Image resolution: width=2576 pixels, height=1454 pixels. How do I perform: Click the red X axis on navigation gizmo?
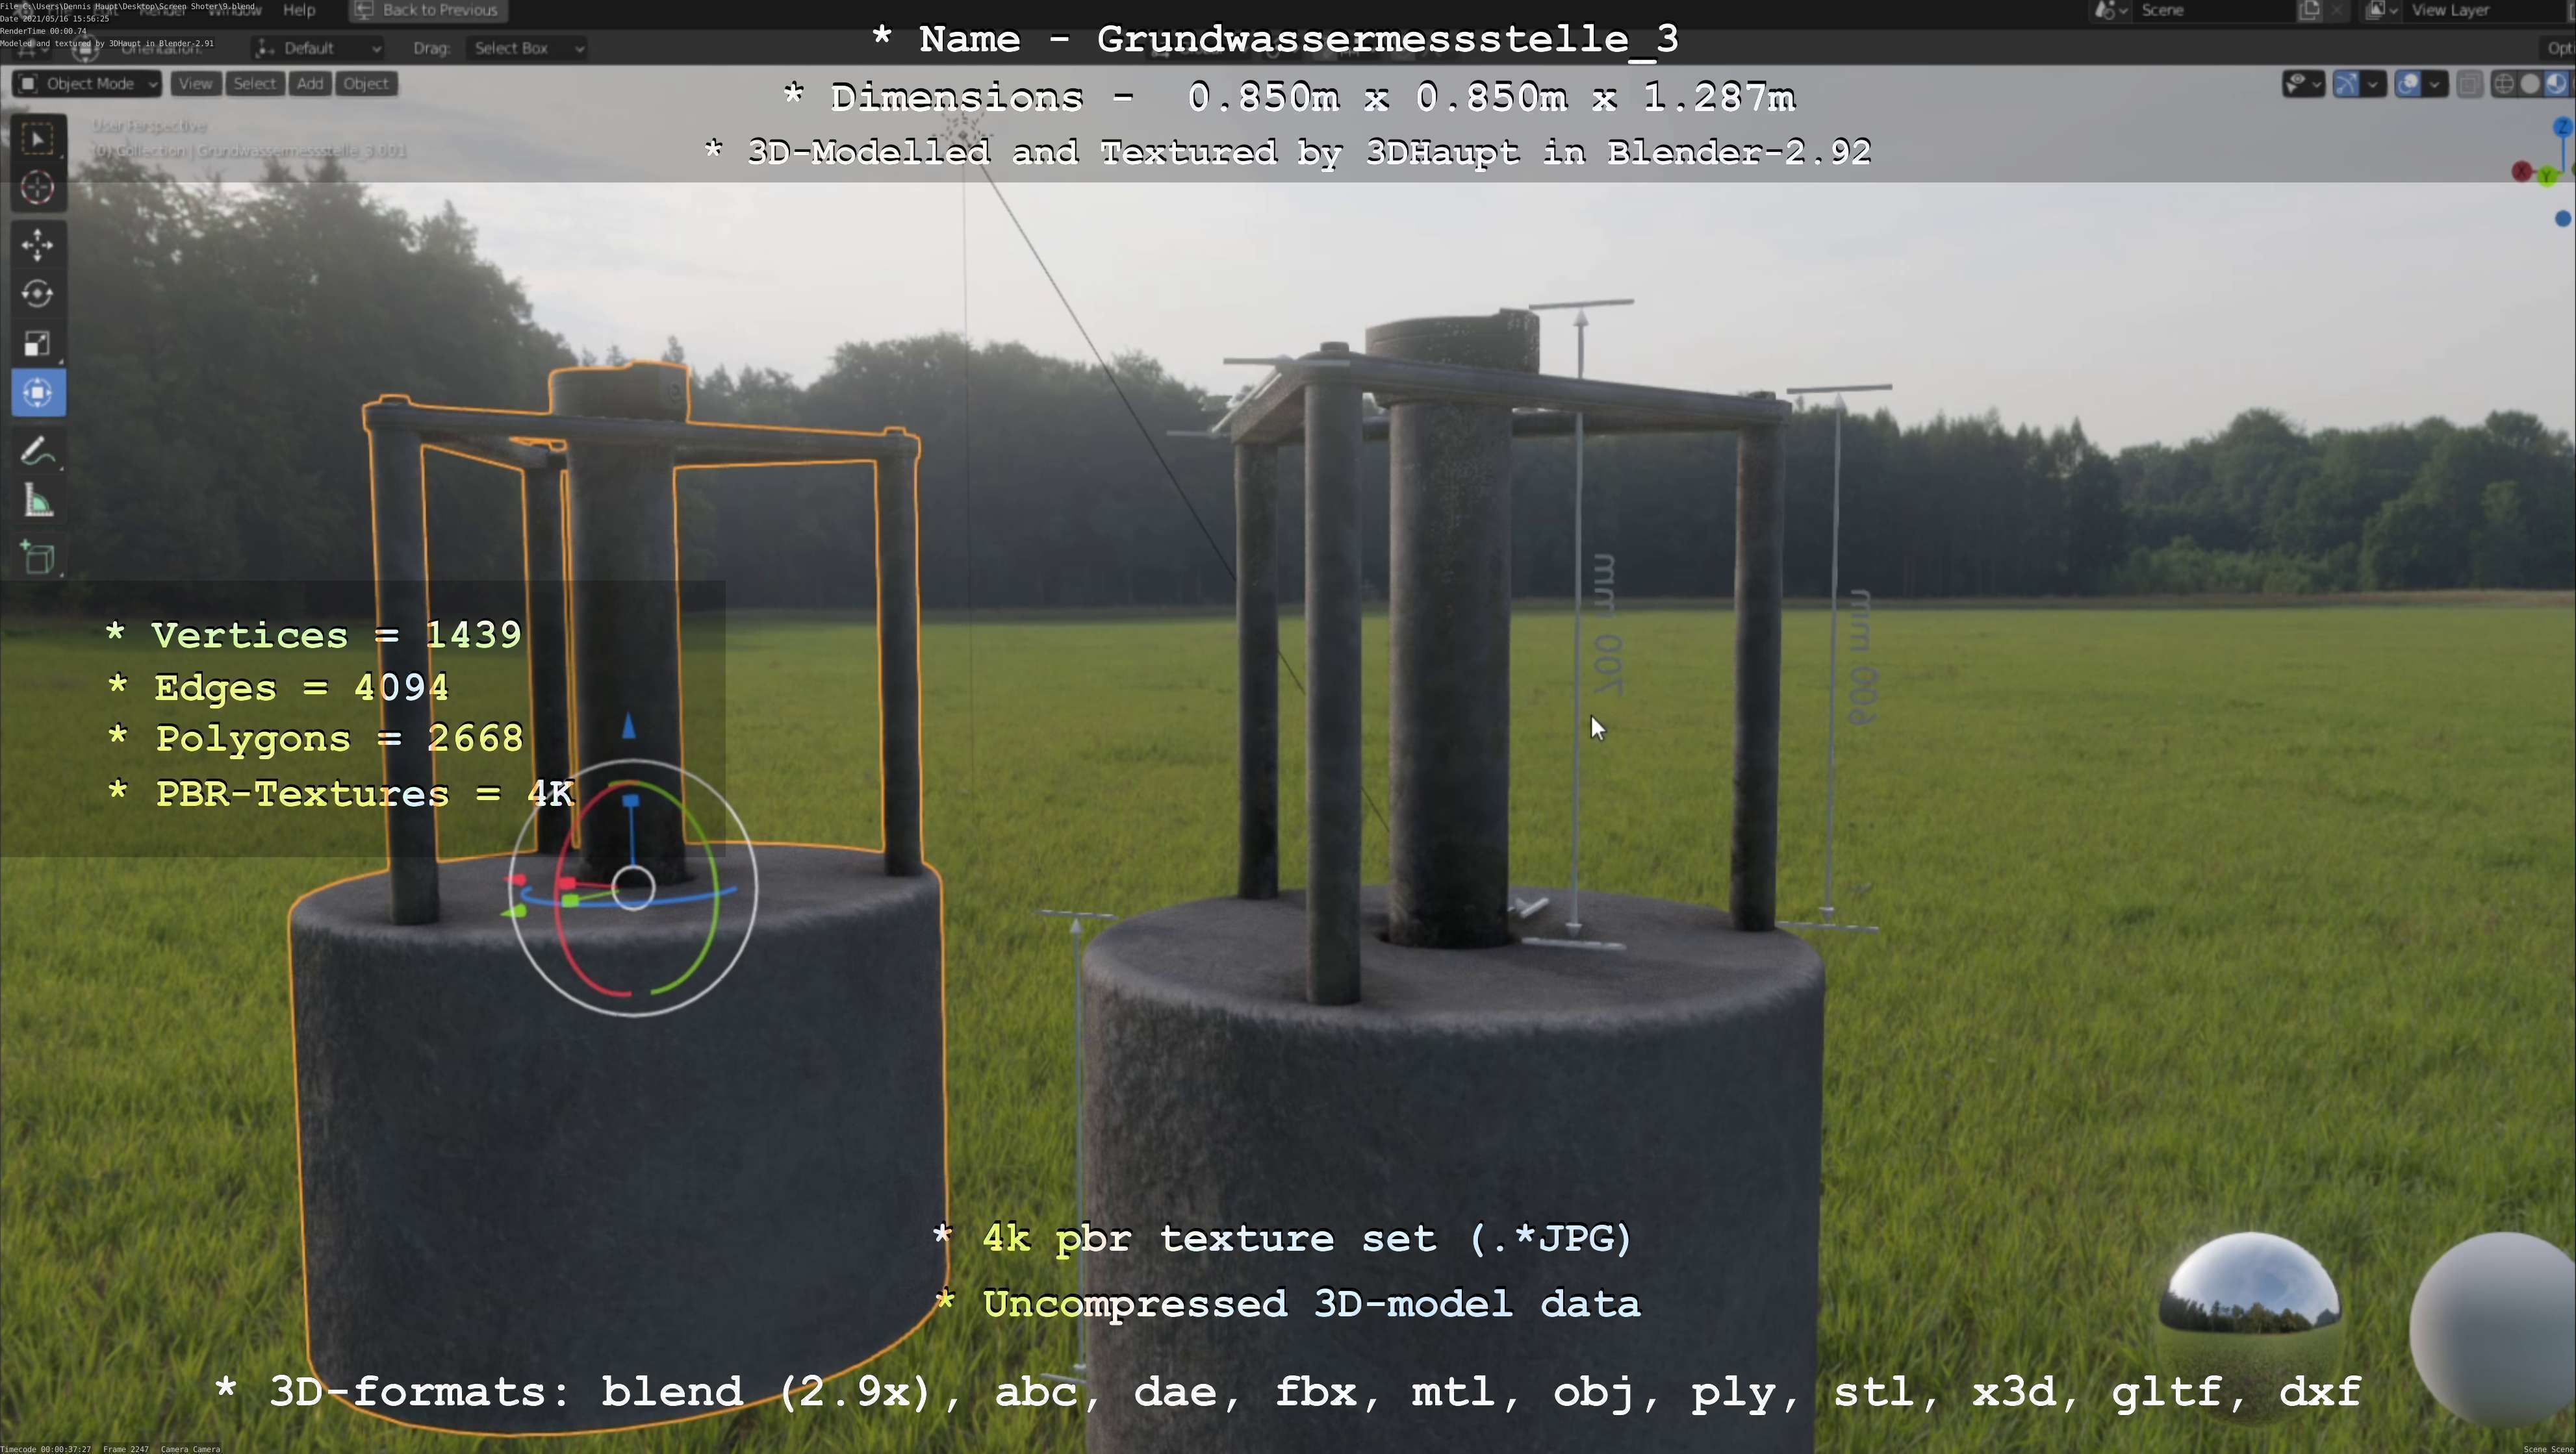coord(2522,172)
